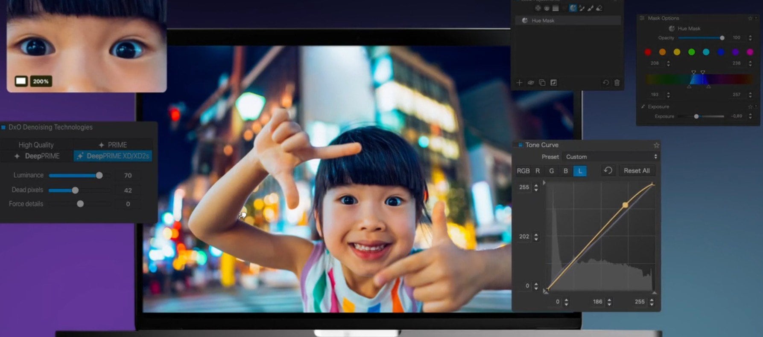The image size is (763, 337).
Task: Step the hue value 257 stepper
Action: pos(750,95)
